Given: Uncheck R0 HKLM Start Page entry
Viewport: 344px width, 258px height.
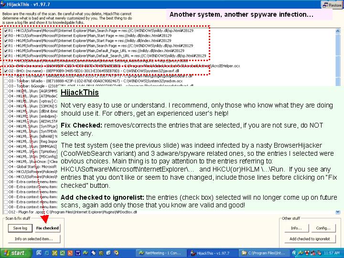Looking at the screenshot, I should [x=6, y=41].
